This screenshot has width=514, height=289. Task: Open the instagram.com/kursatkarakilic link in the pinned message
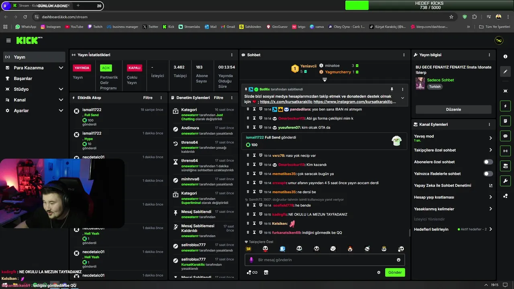coord(355,102)
